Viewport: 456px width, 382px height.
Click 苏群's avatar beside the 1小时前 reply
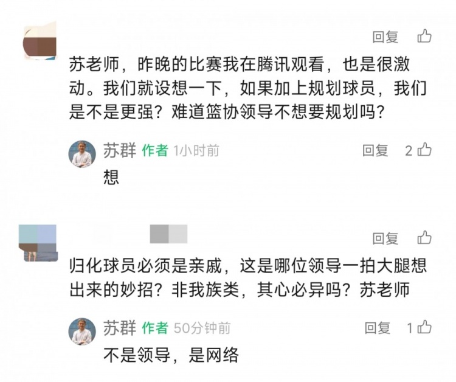click(x=82, y=154)
